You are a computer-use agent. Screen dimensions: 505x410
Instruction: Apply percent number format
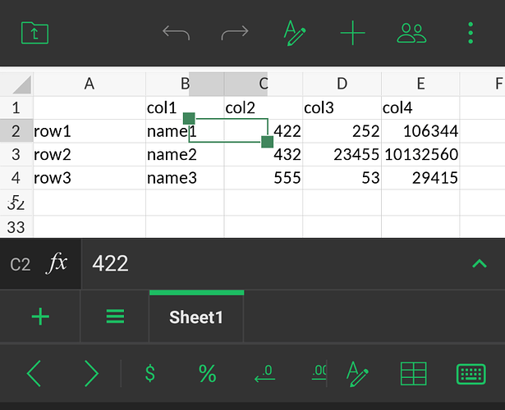(207, 374)
